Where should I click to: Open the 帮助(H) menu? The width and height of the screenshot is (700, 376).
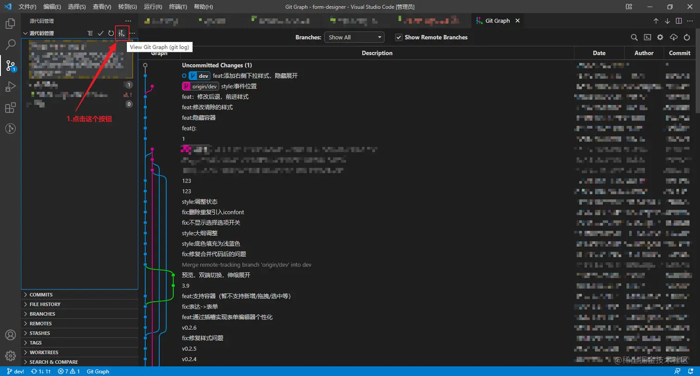203,7
